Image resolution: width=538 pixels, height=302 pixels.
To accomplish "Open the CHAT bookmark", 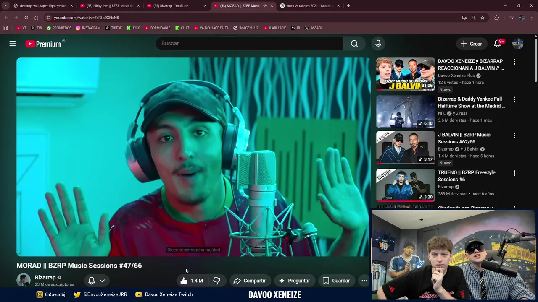I will point(182,28).
